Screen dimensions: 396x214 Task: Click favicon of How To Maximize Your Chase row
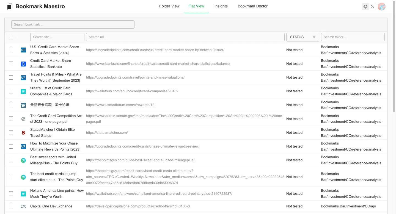[23, 146]
